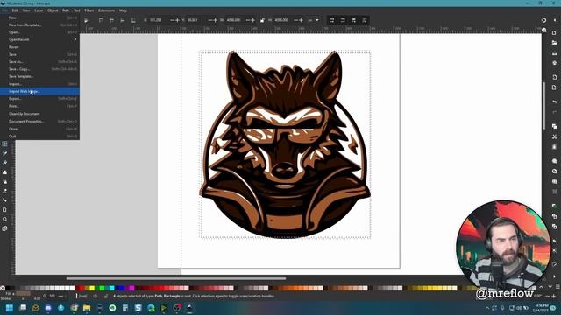Image resolution: width=561 pixels, height=315 pixels.
Task: Toggle current layer visibility in status bar
Action: pyautogui.click(x=96, y=296)
